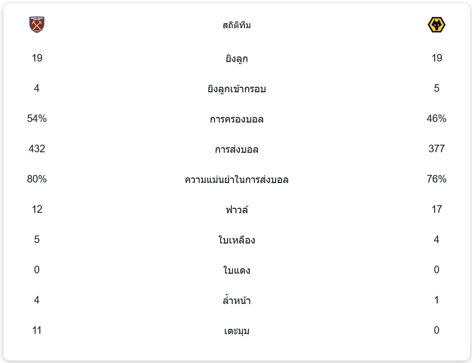This screenshot has height=363, width=472.
Task: Click the เตะมุม corners label
Action: coord(236,331)
